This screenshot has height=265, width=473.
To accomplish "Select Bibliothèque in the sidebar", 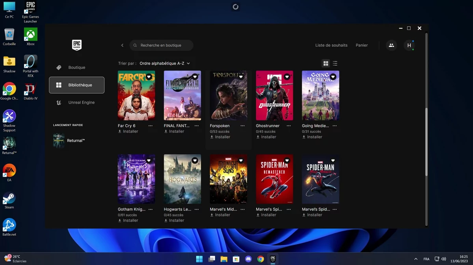I will (76, 85).
